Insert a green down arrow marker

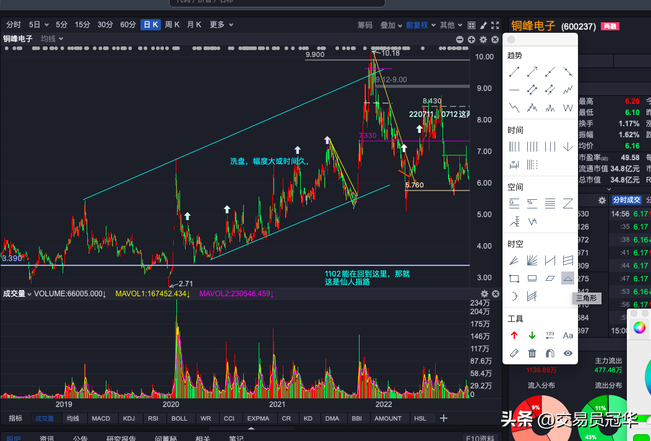(x=532, y=335)
